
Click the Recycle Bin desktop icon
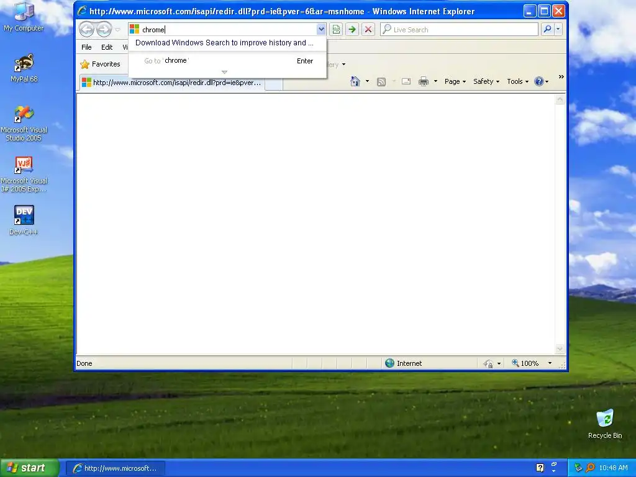(605, 424)
